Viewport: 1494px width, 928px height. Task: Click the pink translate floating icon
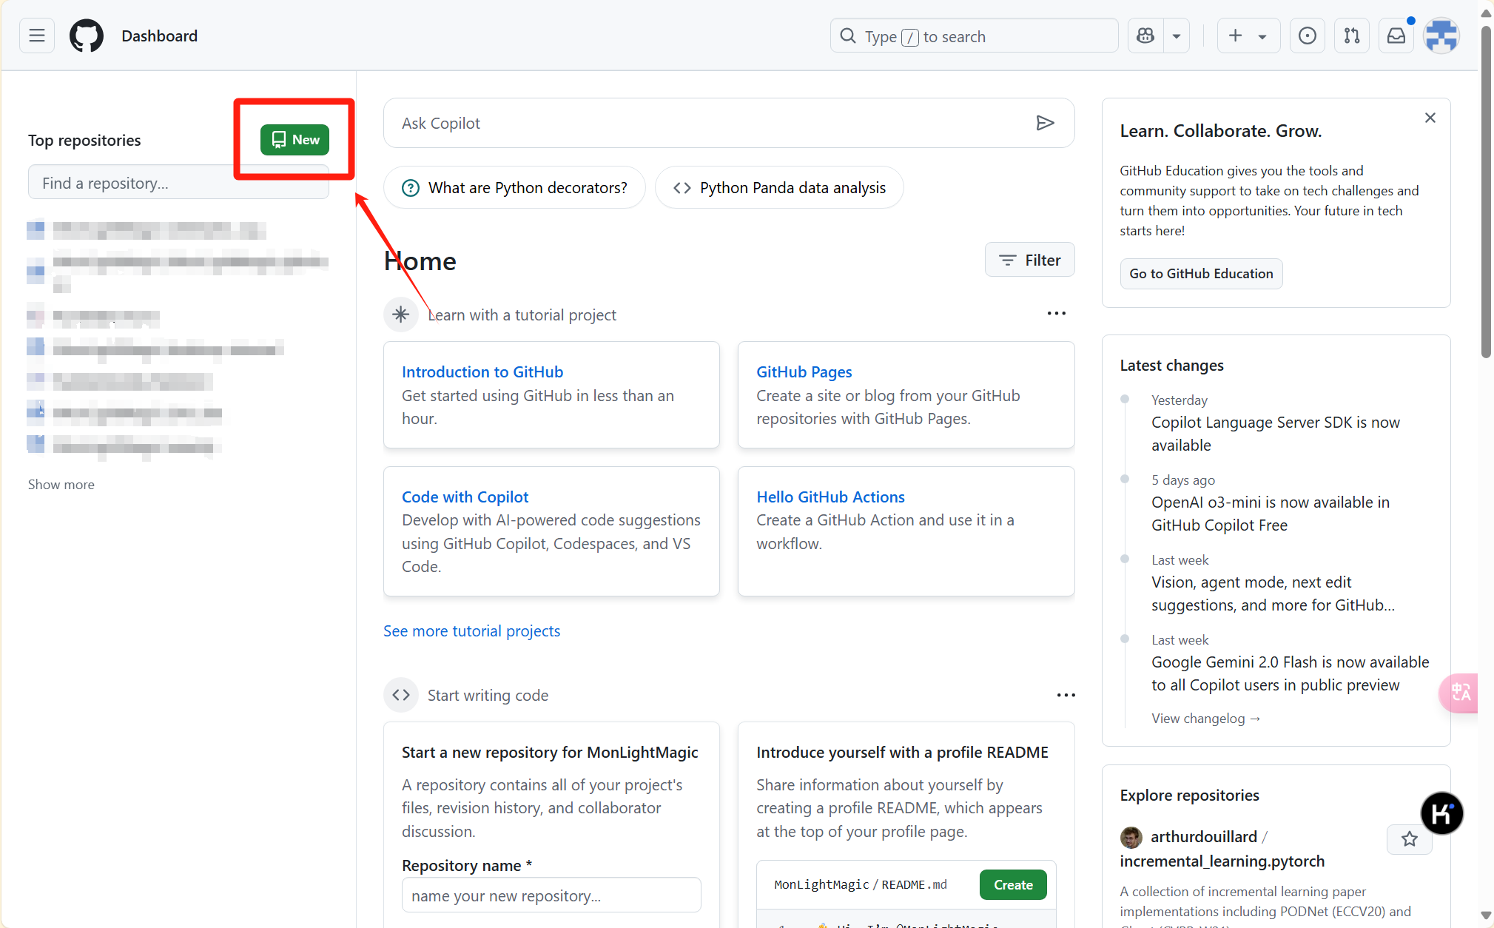[1458, 693]
